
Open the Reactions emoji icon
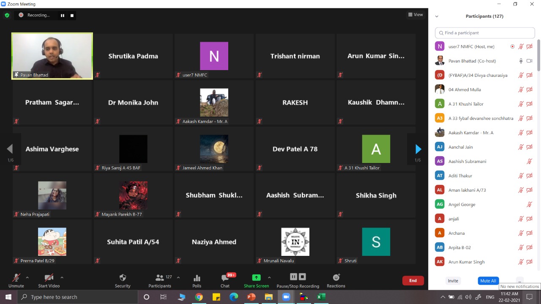(336, 277)
